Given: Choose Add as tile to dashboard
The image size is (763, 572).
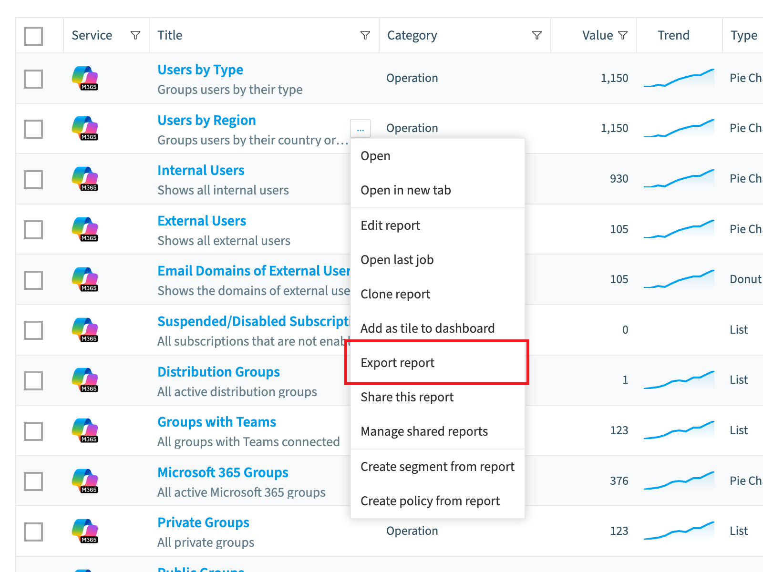Looking at the screenshot, I should (438, 328).
